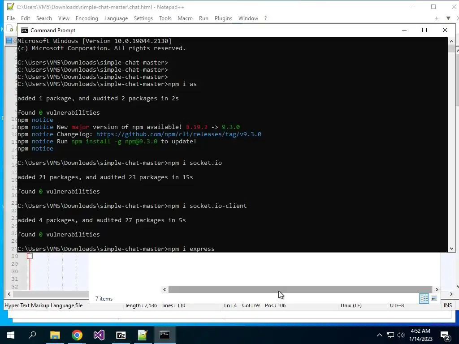Open Notepad++ Settings menu
Image resolution: width=459 pixels, height=344 pixels.
(x=143, y=18)
